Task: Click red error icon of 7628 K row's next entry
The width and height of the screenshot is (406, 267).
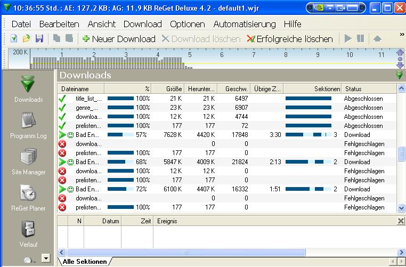Action: [x=62, y=144]
